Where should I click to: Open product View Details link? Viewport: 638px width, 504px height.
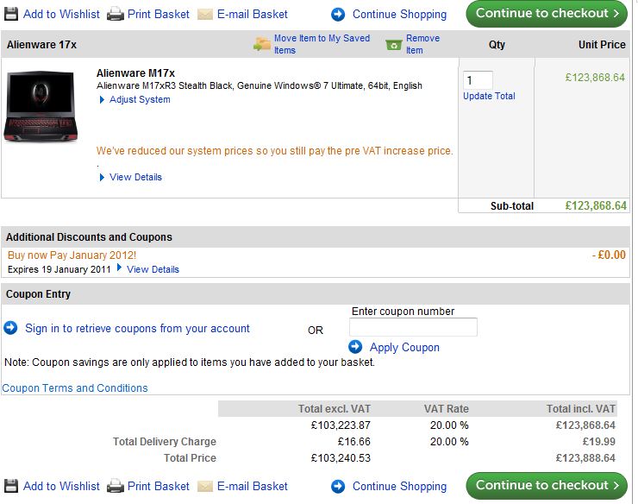(135, 177)
